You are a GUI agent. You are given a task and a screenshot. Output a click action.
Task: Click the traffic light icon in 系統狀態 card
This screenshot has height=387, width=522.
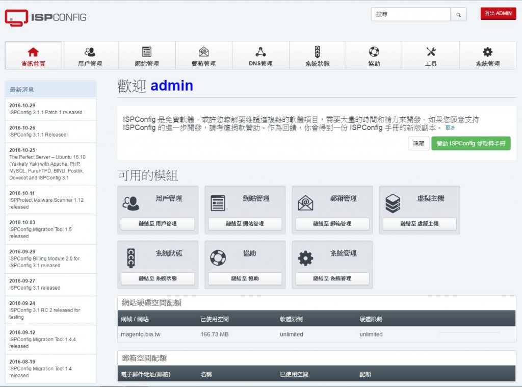point(131,258)
